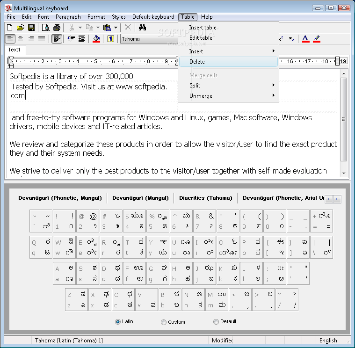Screen dimensions: 355x348
Task: Open the Styles menu
Action: [x=119, y=17]
